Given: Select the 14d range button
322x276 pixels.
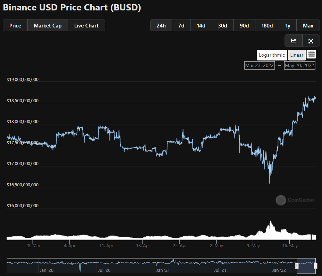Looking at the screenshot, I should click(x=201, y=25).
